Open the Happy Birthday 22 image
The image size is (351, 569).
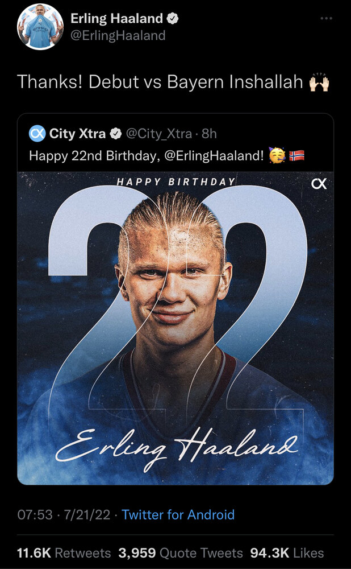(175, 328)
